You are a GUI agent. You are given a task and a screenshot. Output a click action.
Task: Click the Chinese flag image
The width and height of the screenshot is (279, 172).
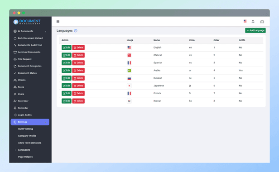(x=129, y=55)
